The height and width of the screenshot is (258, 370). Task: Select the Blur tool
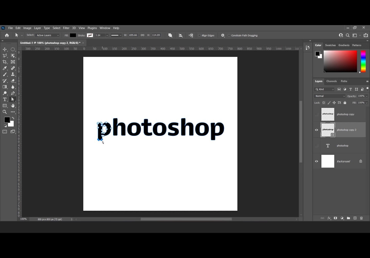coord(13,87)
